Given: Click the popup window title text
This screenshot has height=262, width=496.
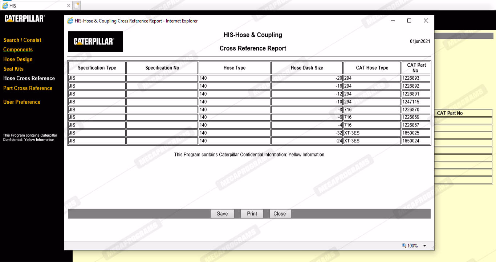Looking at the screenshot, I should click(136, 21).
